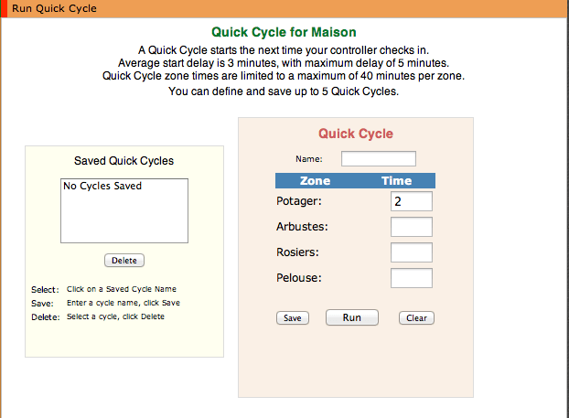569x418 pixels.
Task: Click the Name label text
Action: [309, 159]
